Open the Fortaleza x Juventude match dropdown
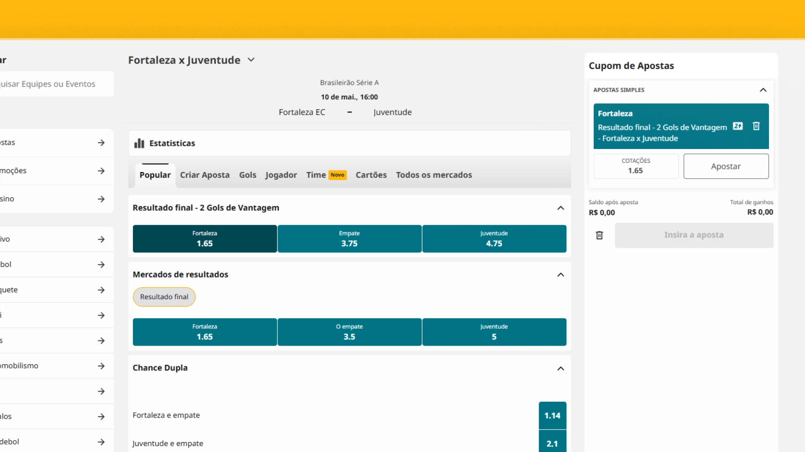Screen dimensions: 805x452 pos(251,60)
